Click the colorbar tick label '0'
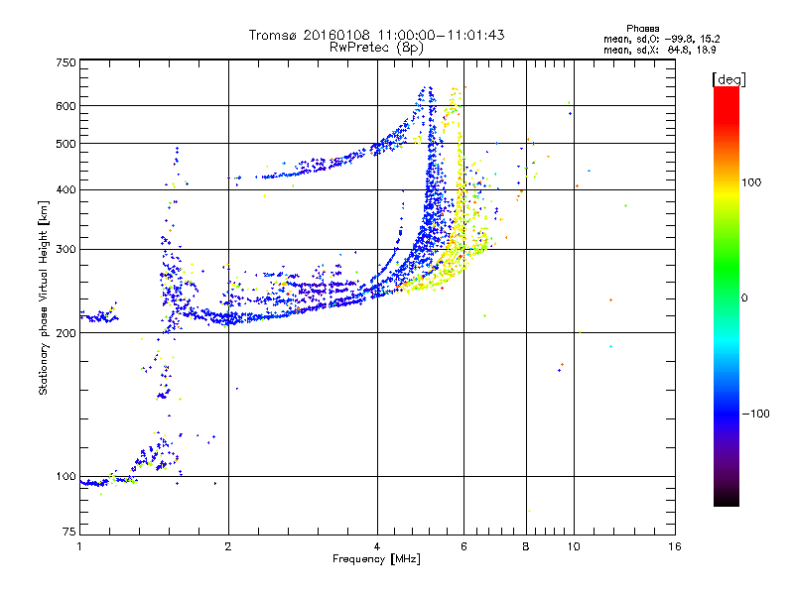 pos(744,298)
